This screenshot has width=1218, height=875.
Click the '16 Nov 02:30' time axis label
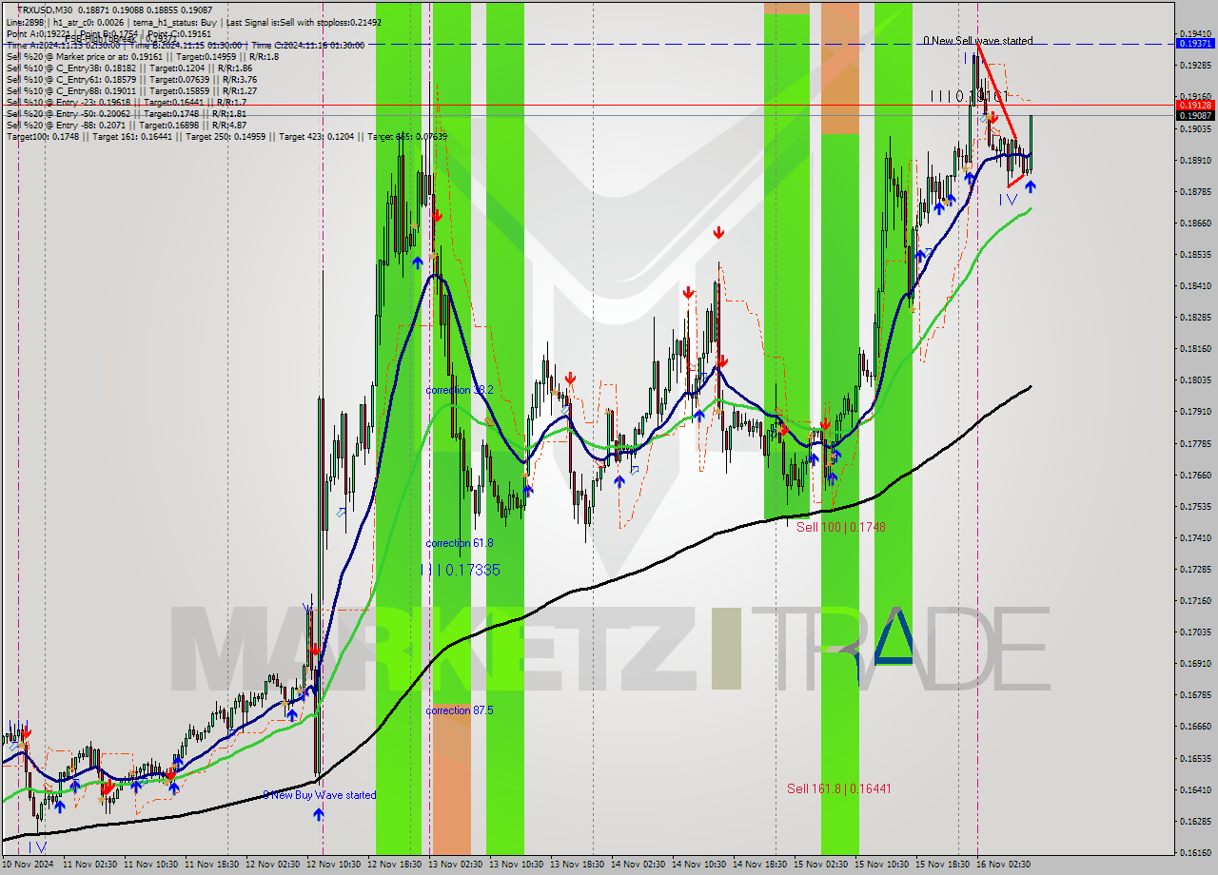coord(1004,865)
